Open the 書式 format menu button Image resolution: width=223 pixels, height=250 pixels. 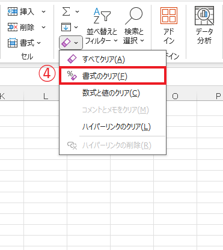(24, 43)
